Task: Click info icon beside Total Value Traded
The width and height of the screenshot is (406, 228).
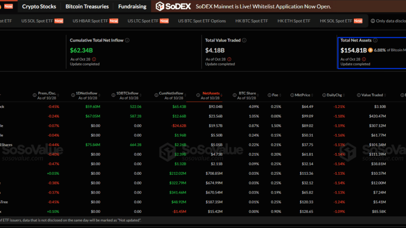Action: coord(244,41)
